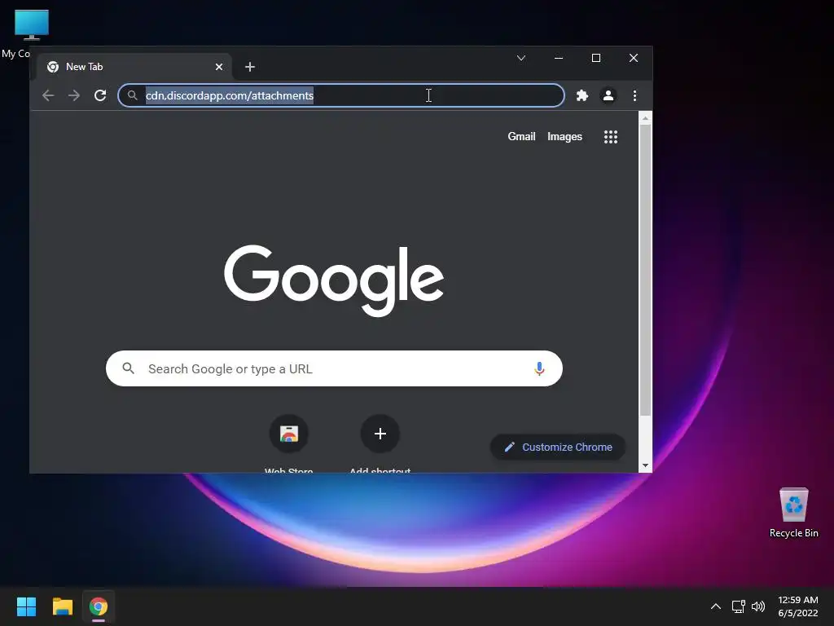Screen dimensions: 834x626
Task: Show hidden tray icons chevron
Action: tap(716, 606)
